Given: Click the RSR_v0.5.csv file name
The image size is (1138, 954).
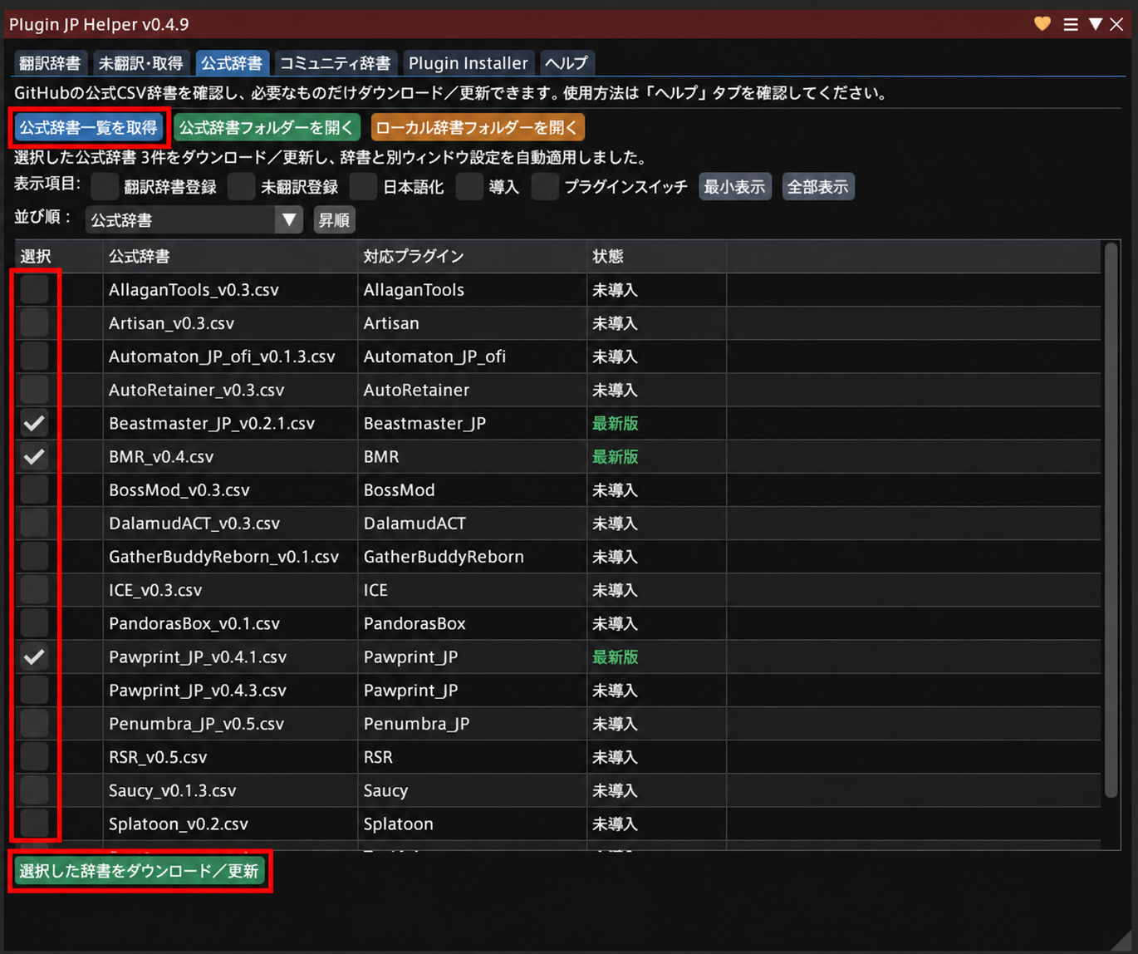Looking at the screenshot, I should (x=158, y=757).
